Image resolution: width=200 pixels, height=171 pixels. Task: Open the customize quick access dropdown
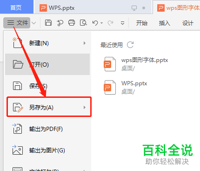click(x=122, y=23)
